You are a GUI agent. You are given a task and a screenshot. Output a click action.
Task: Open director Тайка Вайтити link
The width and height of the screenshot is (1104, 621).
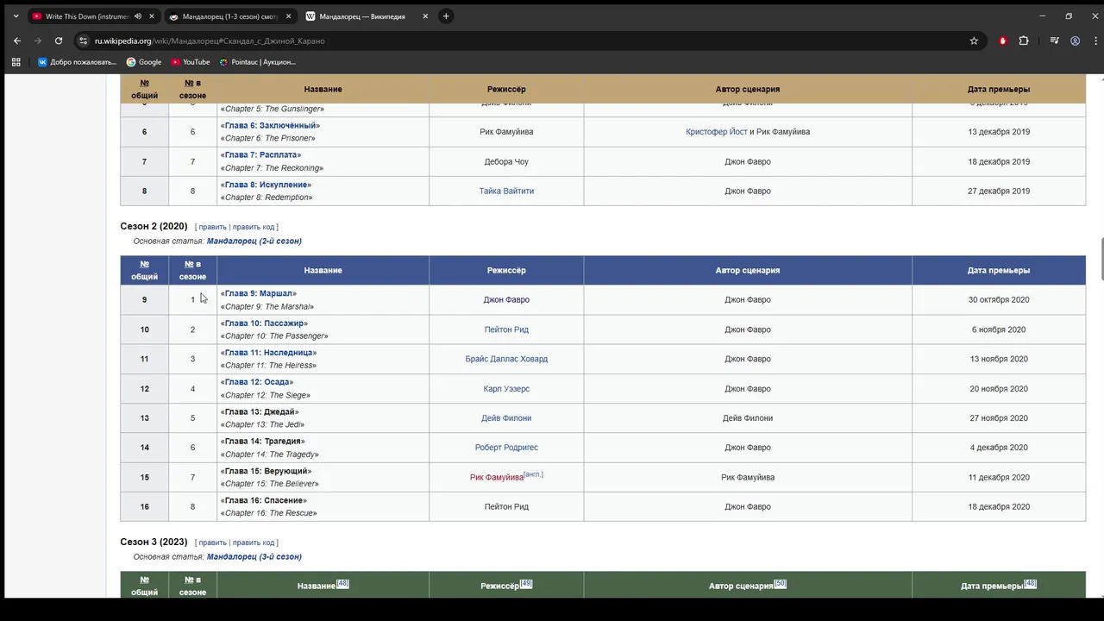click(x=506, y=191)
